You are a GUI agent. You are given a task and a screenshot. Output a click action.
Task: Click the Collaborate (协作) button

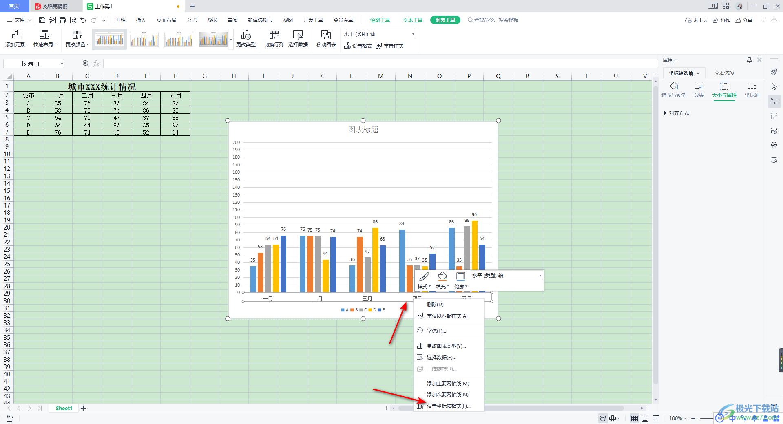coord(722,20)
